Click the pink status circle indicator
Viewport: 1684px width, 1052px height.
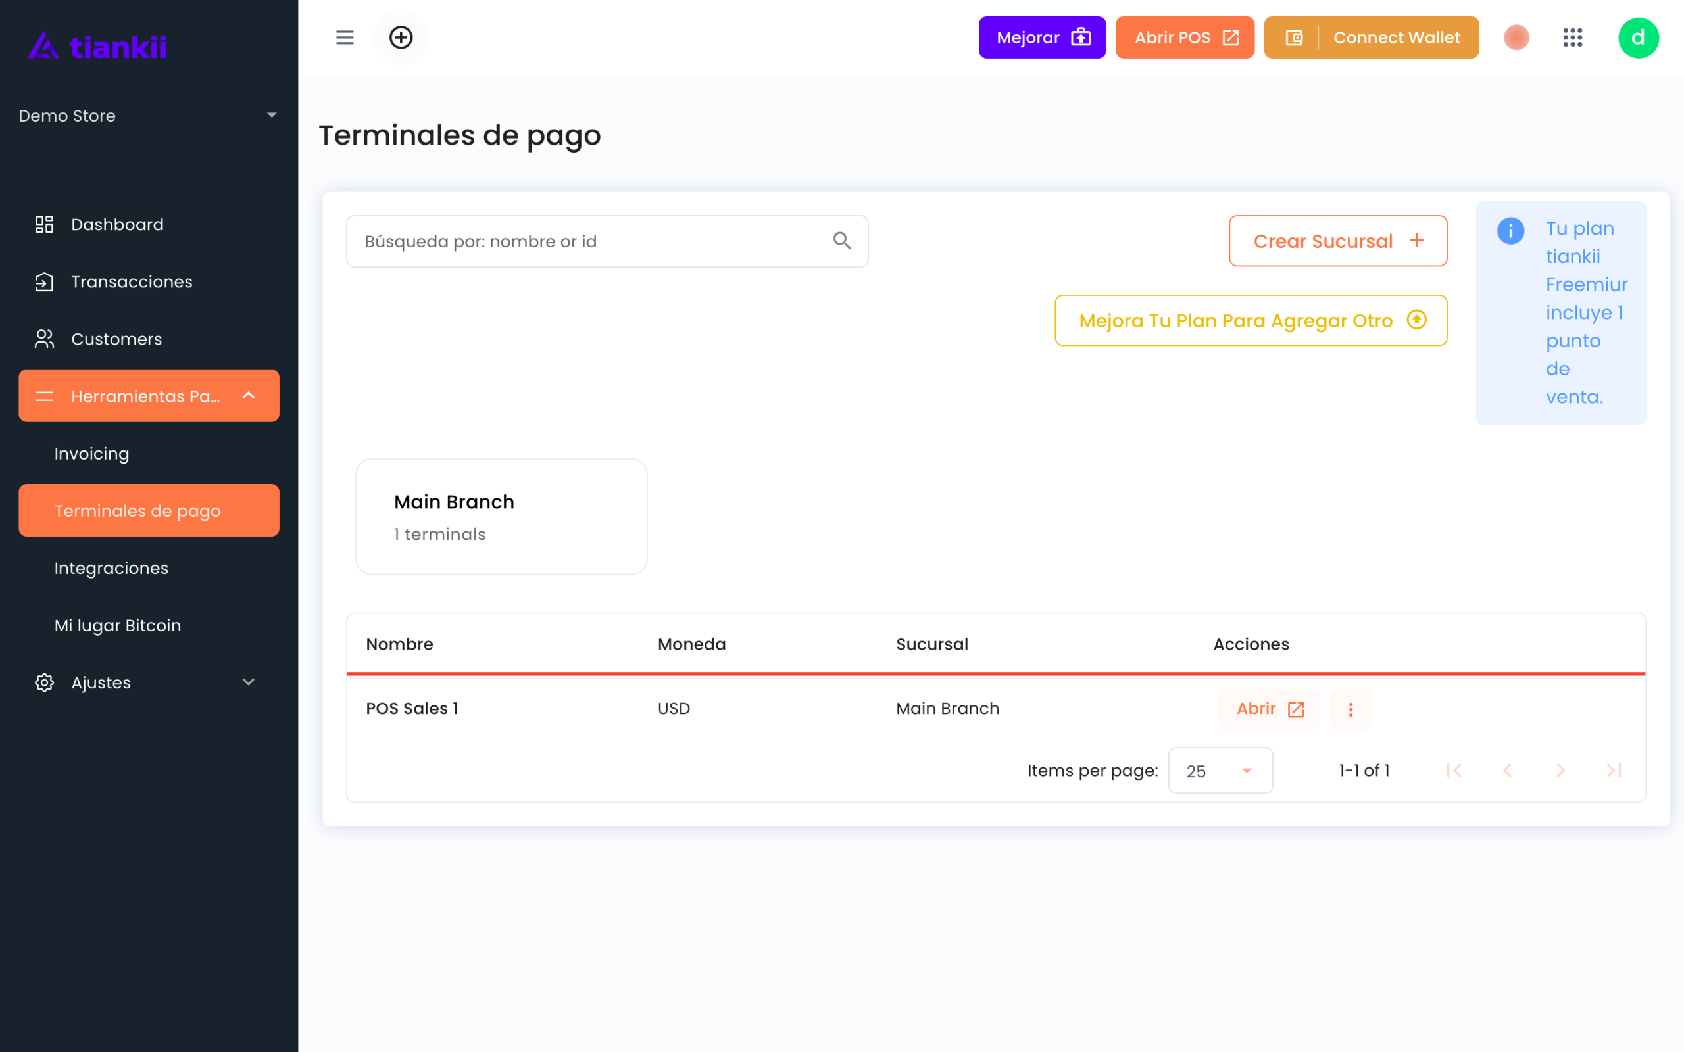click(1516, 37)
